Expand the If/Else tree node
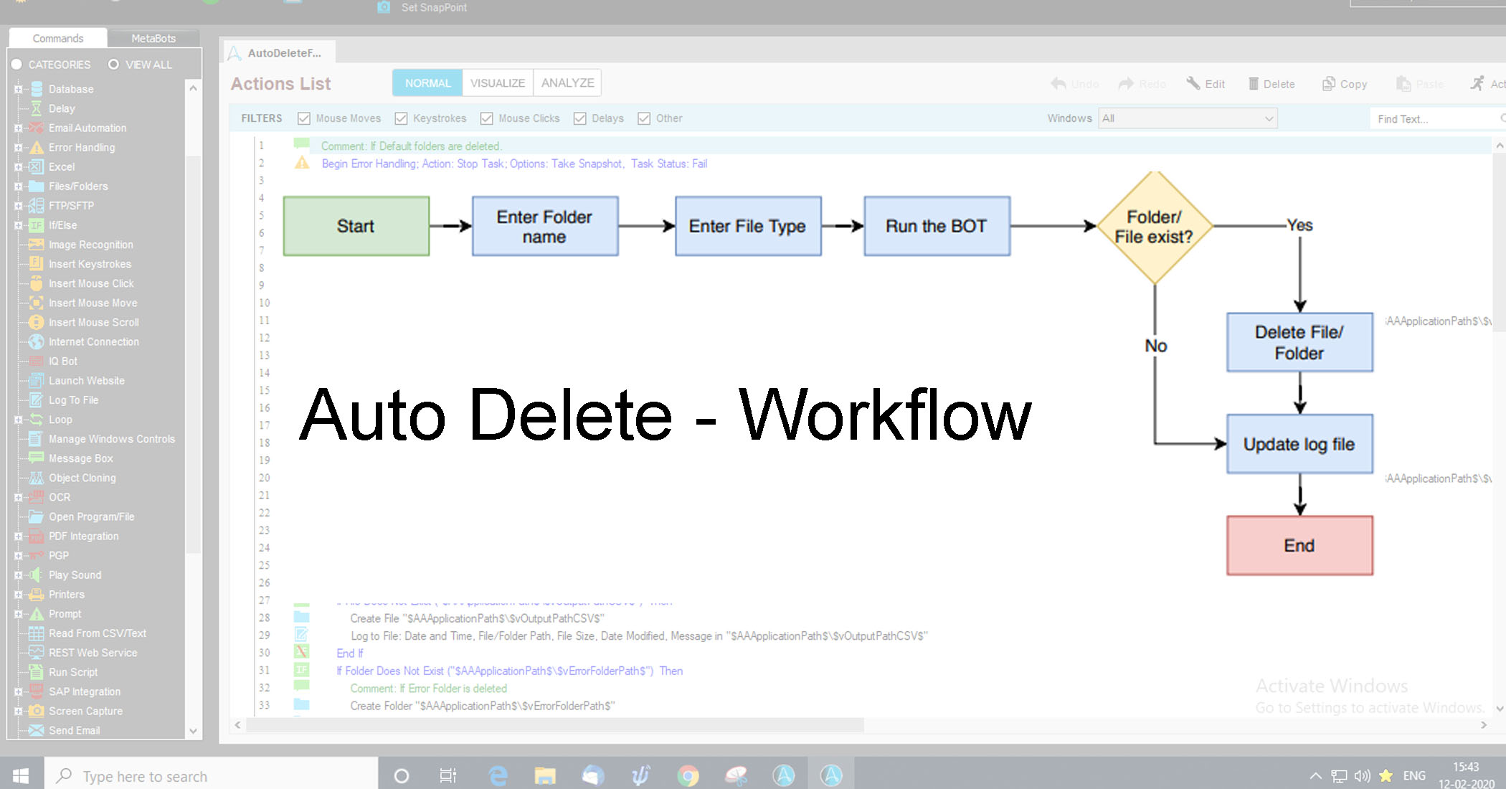The height and width of the screenshot is (789, 1506). (18, 225)
